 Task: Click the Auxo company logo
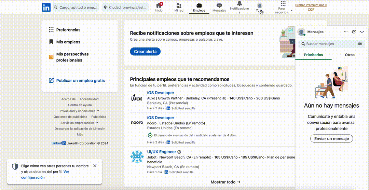(137, 97)
